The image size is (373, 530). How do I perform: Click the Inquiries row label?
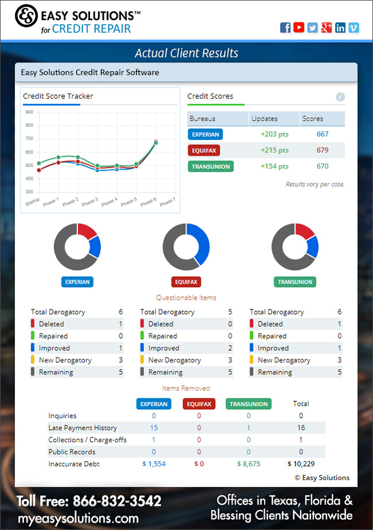click(63, 416)
